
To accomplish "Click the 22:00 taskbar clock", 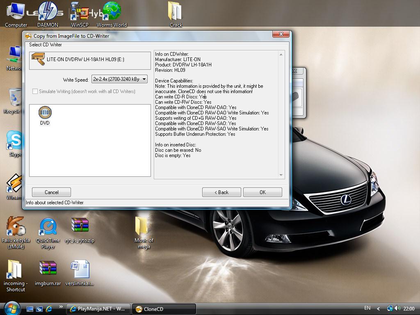I will tap(409, 308).
